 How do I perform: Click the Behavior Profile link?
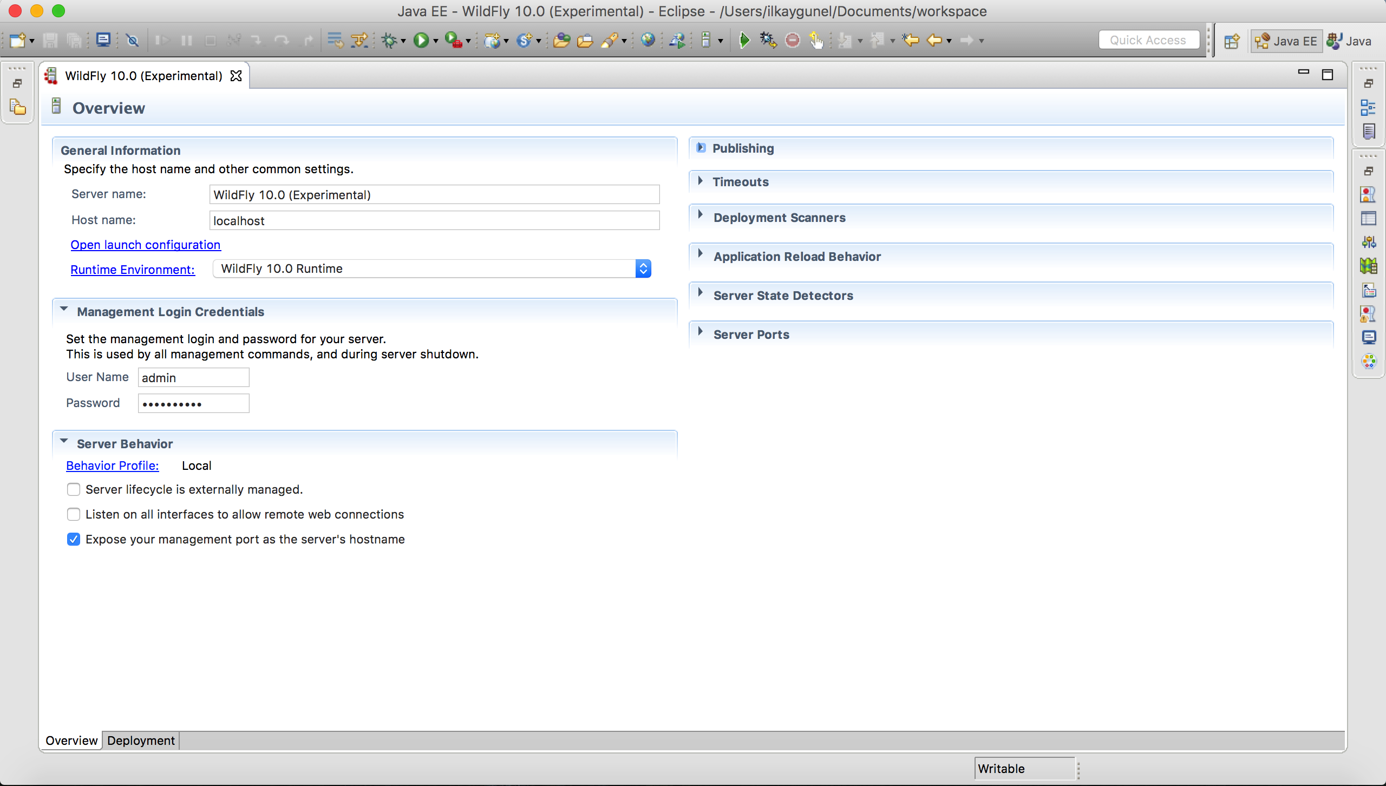(x=113, y=466)
